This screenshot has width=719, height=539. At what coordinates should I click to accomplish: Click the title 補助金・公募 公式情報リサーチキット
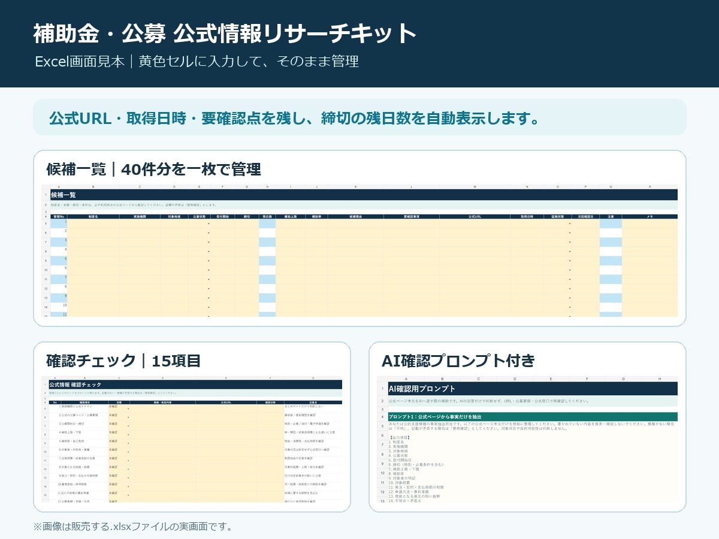(225, 34)
